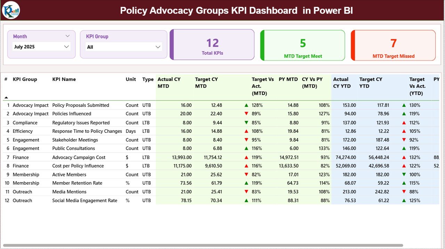Sort by the KPI Name column header
Image resolution: width=445 pixels, height=249 pixels.
[x=64, y=79]
